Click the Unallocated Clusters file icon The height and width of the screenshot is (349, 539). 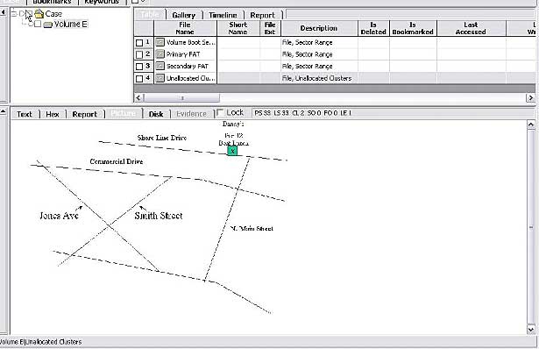pyautogui.click(x=160, y=78)
